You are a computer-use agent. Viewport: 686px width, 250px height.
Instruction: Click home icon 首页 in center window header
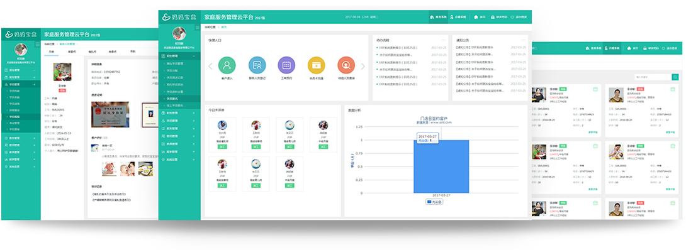(476, 17)
